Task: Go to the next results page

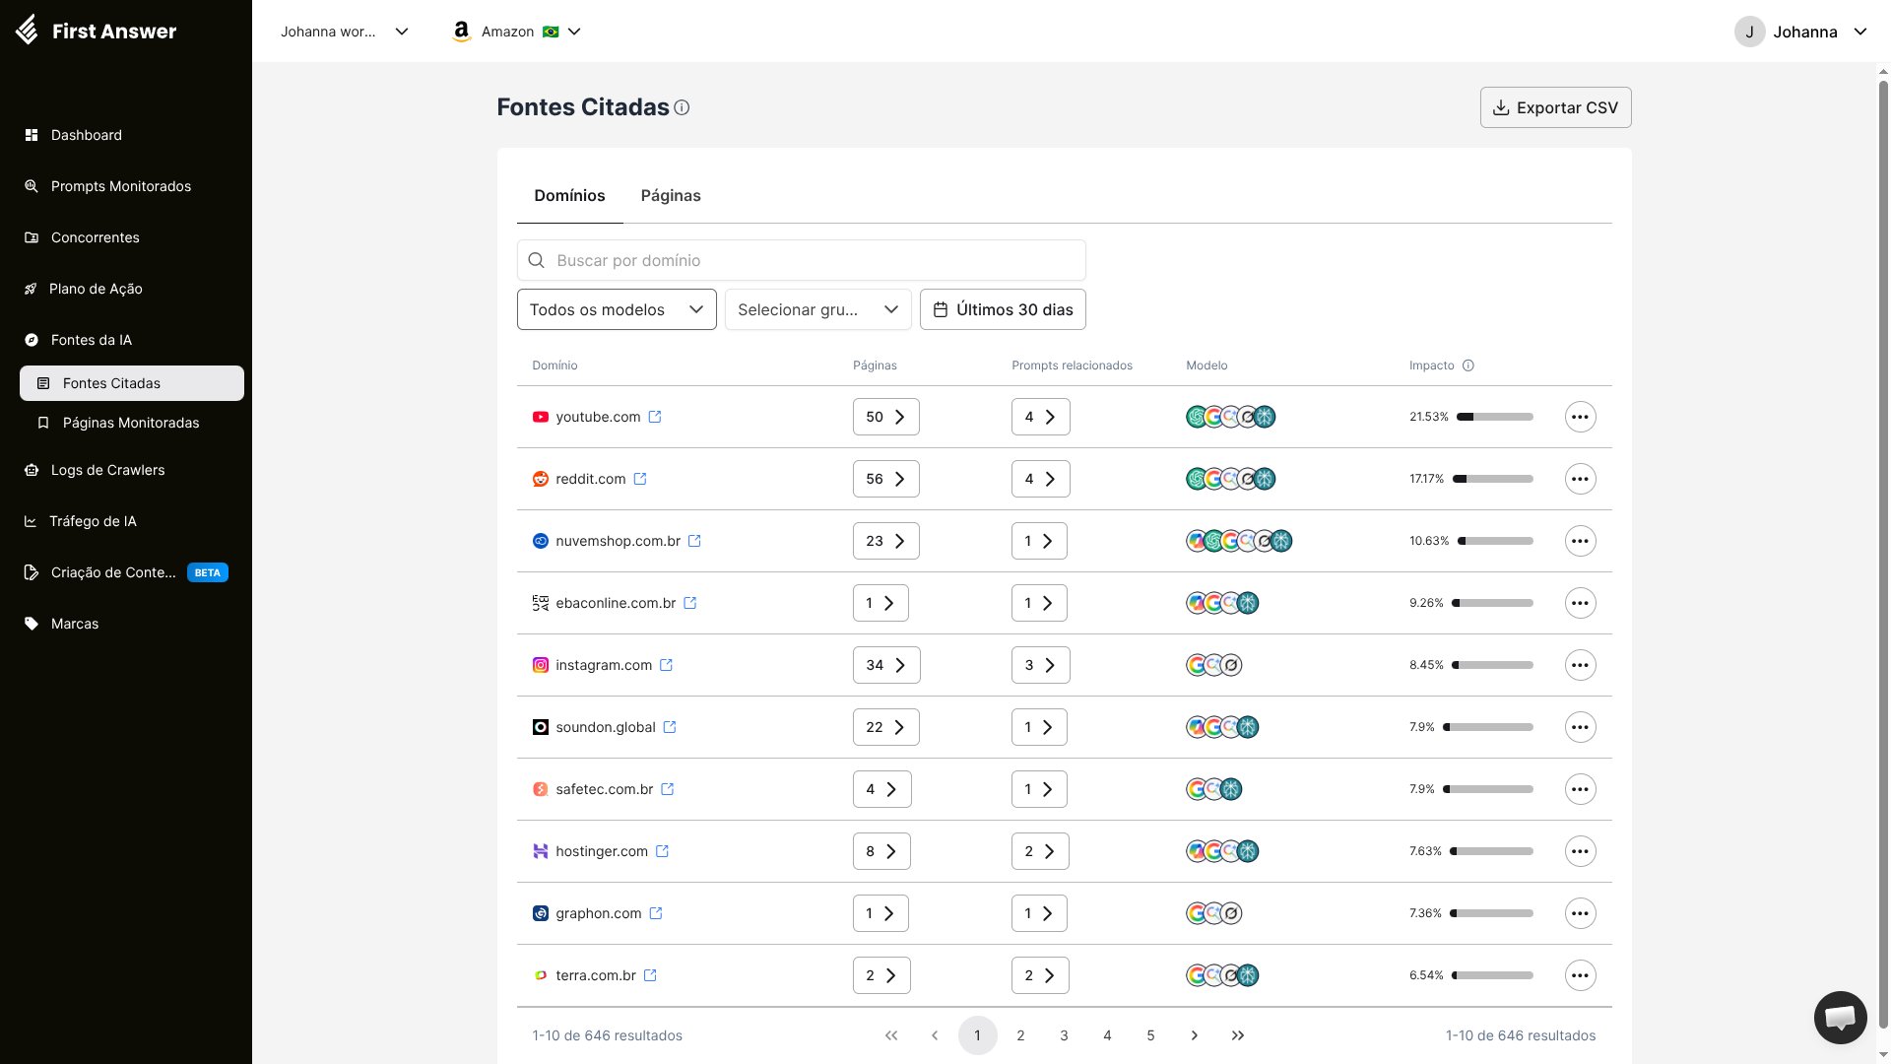Action: pyautogui.click(x=1195, y=1035)
